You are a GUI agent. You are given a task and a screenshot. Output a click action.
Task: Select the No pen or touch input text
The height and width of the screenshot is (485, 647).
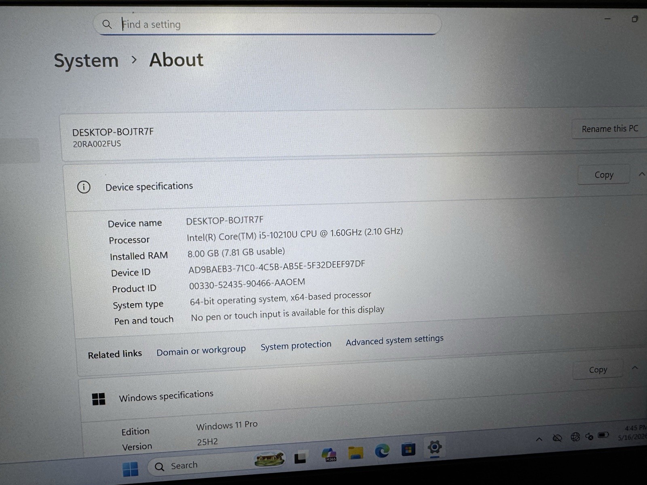(288, 313)
